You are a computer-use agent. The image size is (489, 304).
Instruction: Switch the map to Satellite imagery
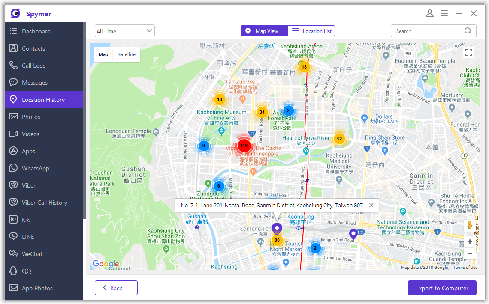click(x=127, y=54)
